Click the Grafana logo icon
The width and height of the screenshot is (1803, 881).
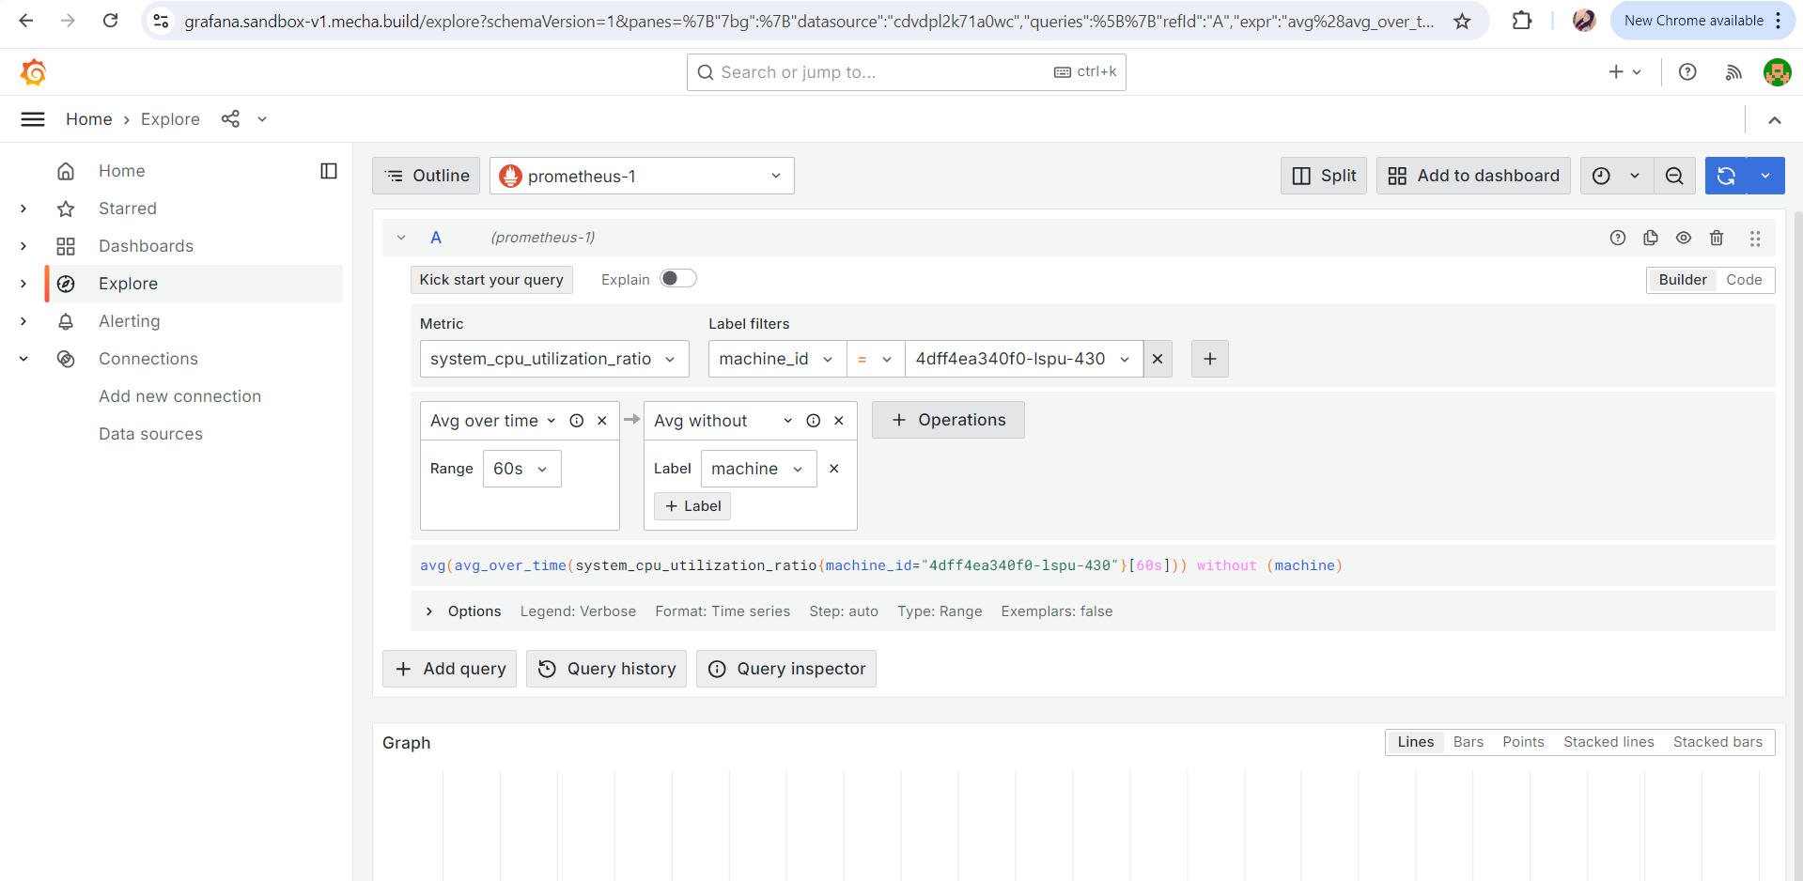tap(34, 72)
